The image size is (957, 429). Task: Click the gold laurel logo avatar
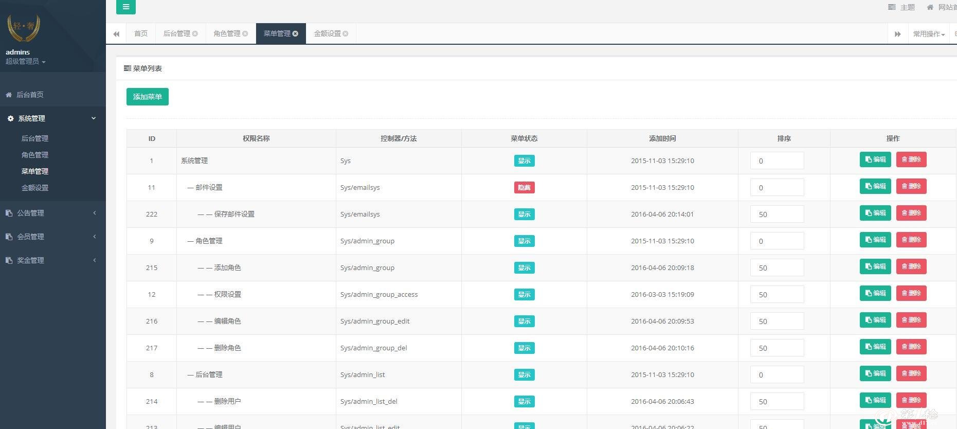tap(23, 28)
